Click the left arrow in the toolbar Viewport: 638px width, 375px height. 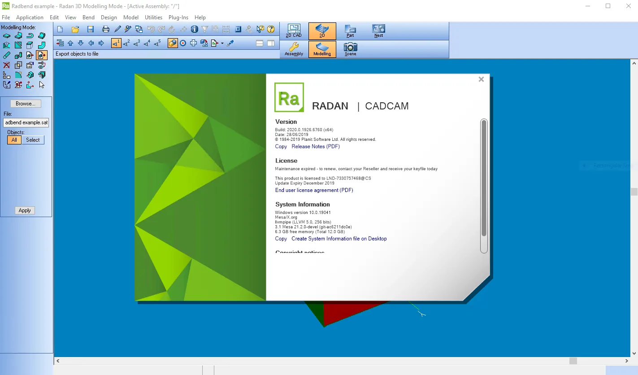point(91,43)
